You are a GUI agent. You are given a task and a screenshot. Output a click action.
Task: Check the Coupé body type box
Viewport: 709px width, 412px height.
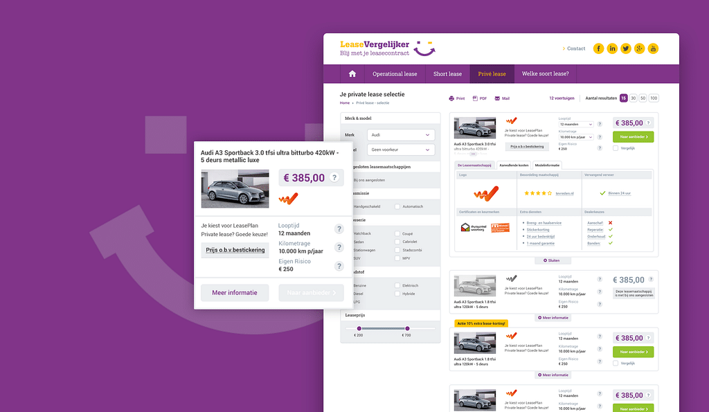[x=397, y=233]
